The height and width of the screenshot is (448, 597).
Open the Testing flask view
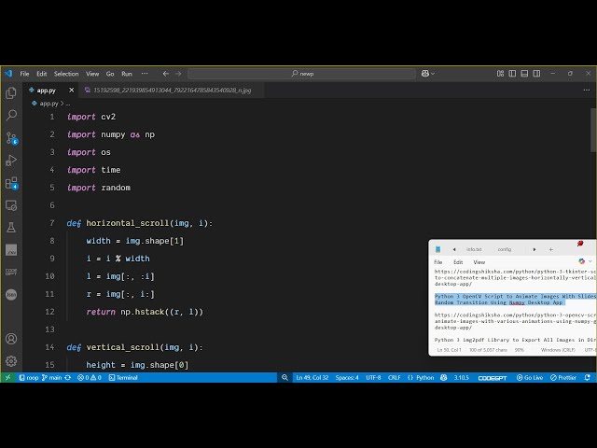[11, 228]
